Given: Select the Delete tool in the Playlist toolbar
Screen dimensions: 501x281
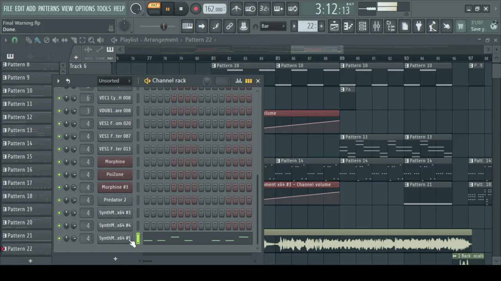Looking at the screenshot, I should pos(47,40).
